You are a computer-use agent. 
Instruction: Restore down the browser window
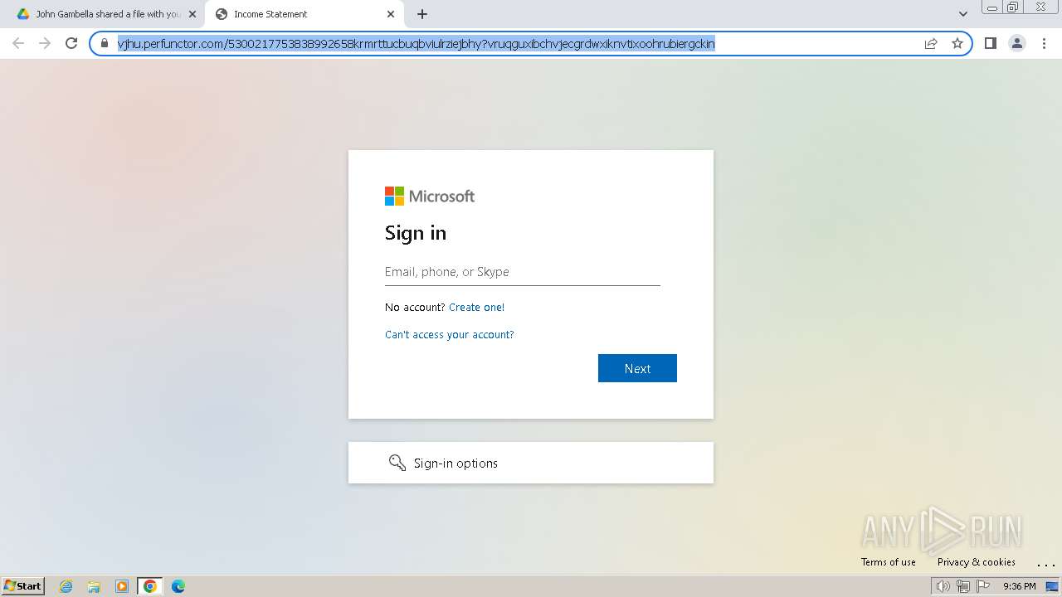point(1013,7)
